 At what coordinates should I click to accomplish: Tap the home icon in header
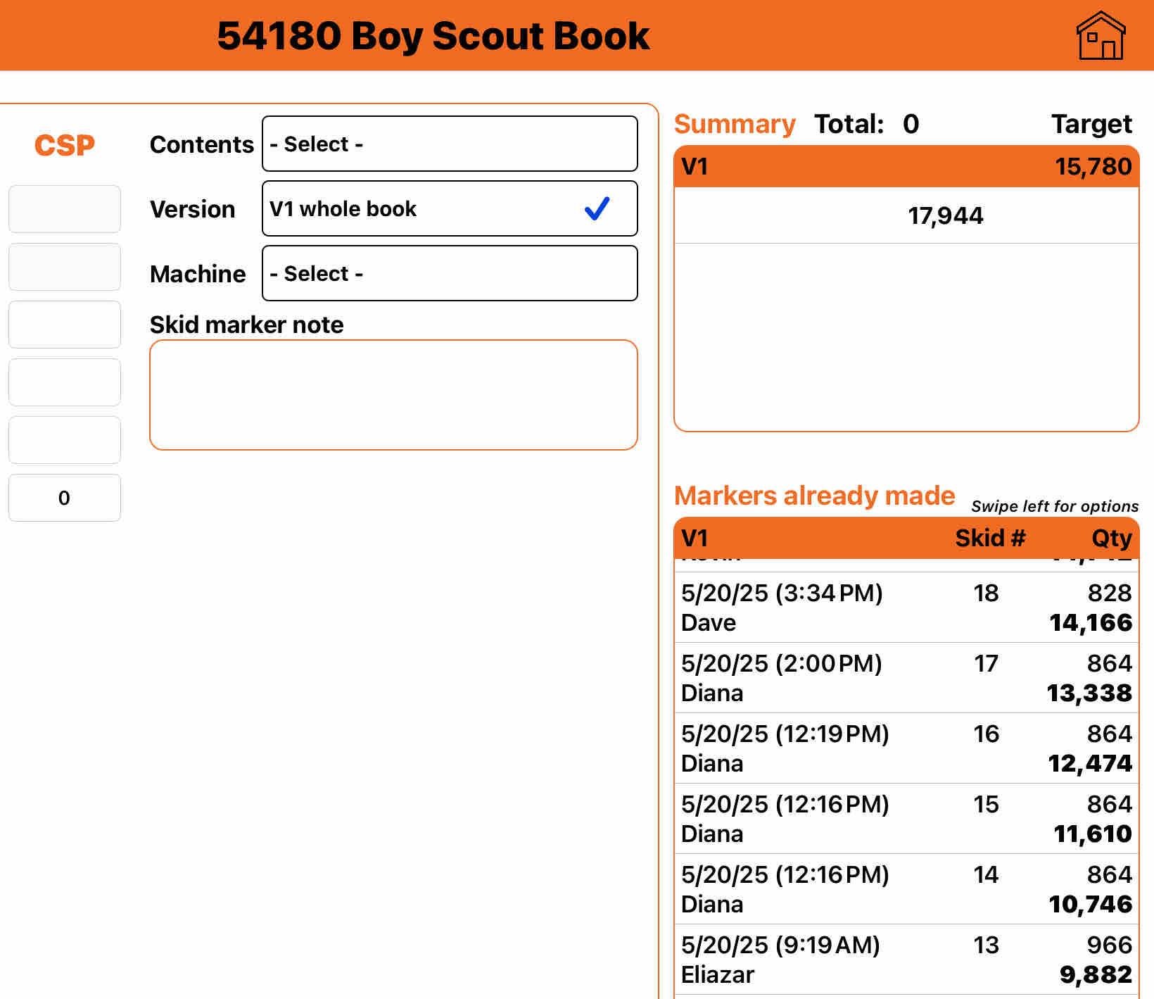tap(1101, 35)
